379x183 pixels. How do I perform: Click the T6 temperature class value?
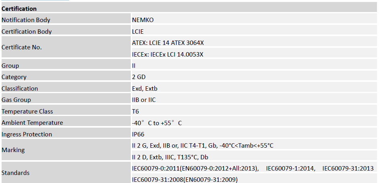pos(136,112)
